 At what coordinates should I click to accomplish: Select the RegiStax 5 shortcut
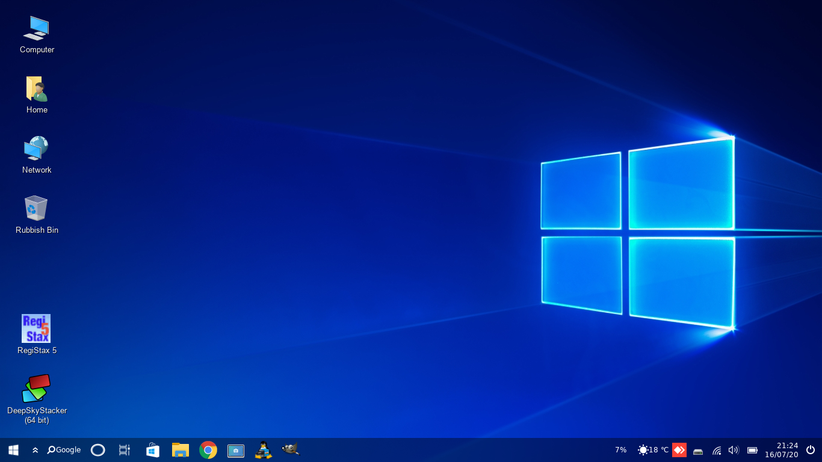37,335
